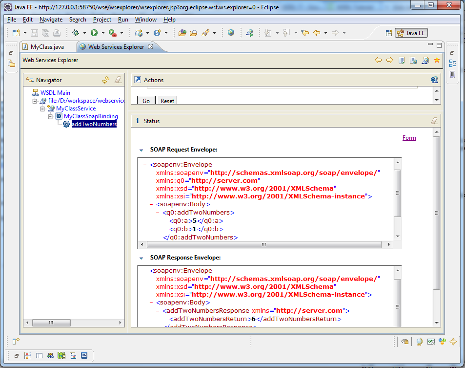Switch to the Java EE perspective icon
This screenshot has width=465, height=368.
410,33
